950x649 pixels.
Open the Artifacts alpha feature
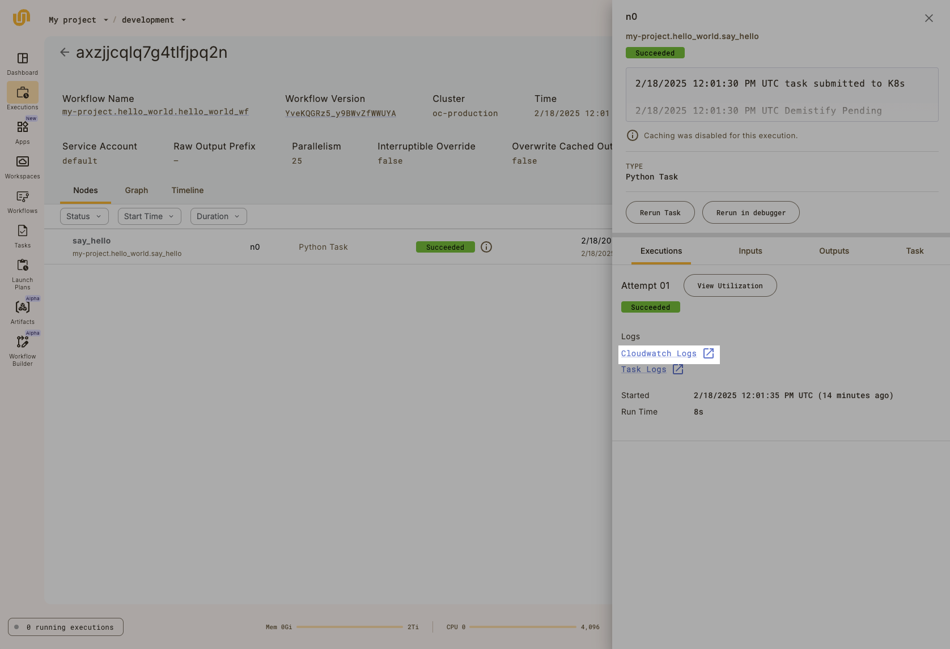(22, 309)
